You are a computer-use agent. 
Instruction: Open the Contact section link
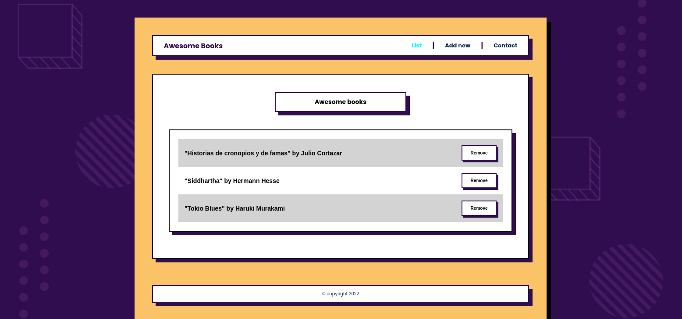coord(505,46)
